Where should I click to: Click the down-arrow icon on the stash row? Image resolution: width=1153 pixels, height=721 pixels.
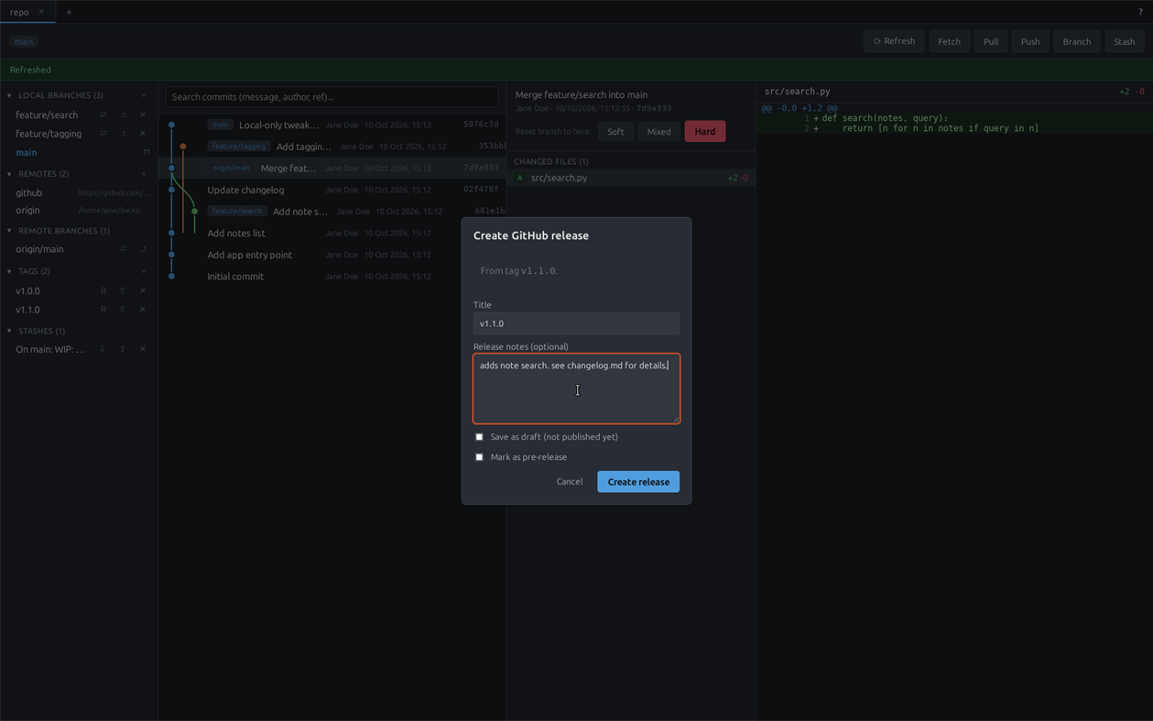[103, 349]
